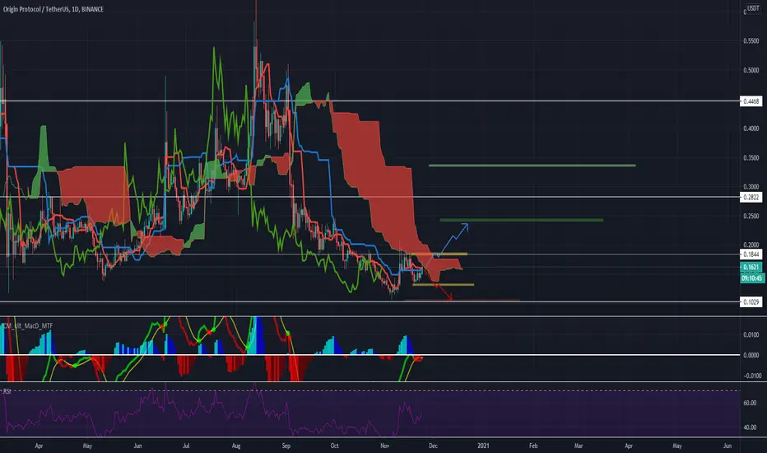Click the 0.2500 value on price axis
Image resolution: width=767 pixels, height=453 pixels.
[751, 217]
